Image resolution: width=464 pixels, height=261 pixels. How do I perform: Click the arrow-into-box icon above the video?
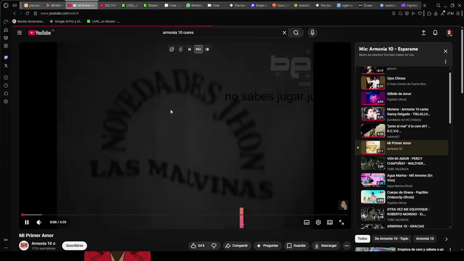(180, 49)
